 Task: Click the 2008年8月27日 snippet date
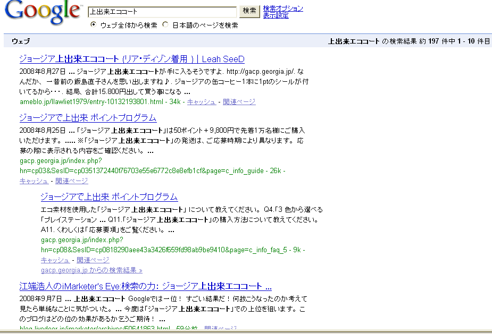pos(43,72)
